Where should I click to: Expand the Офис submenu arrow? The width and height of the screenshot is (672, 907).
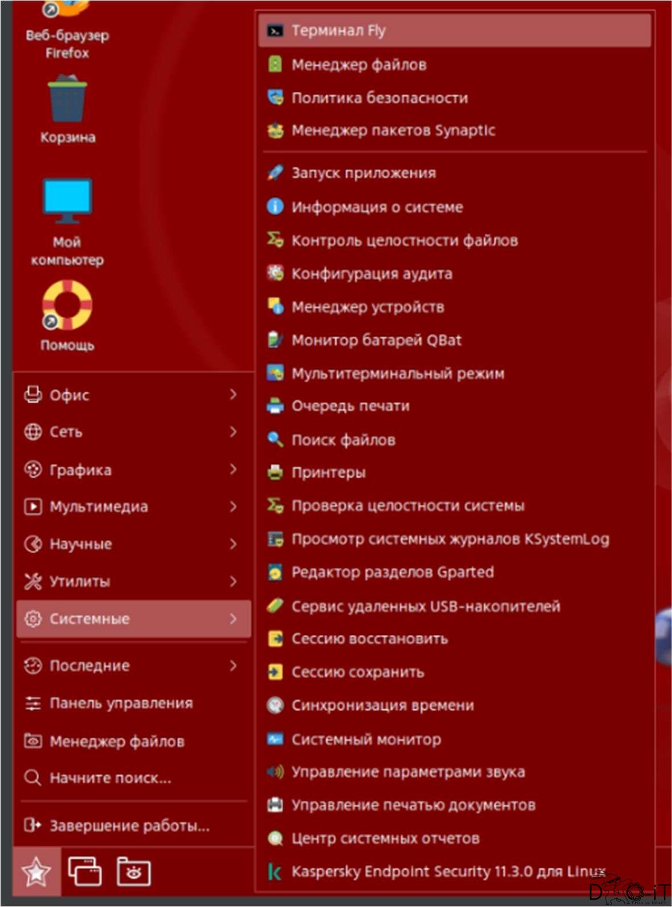(x=233, y=394)
